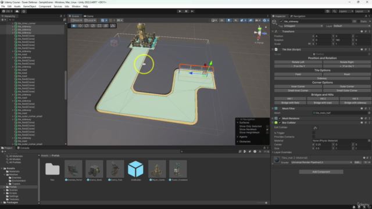The image size is (372, 209).
Task: Open the cloud services icon
Action: 17,11
